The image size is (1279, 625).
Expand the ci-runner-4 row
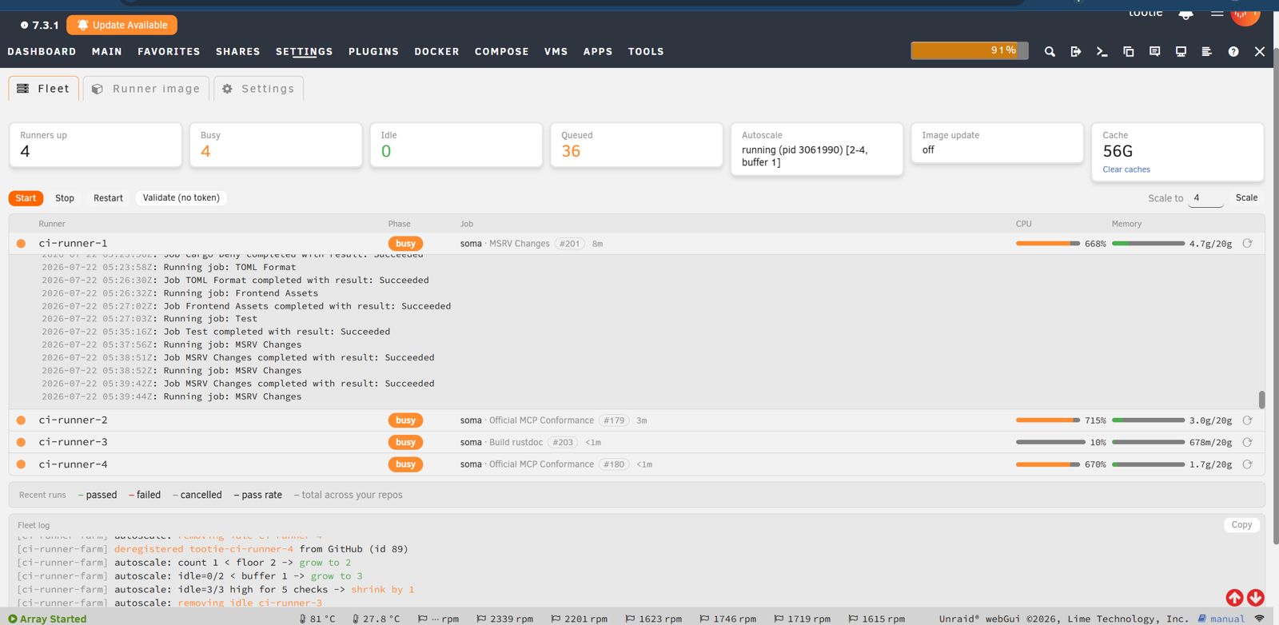tap(636, 464)
